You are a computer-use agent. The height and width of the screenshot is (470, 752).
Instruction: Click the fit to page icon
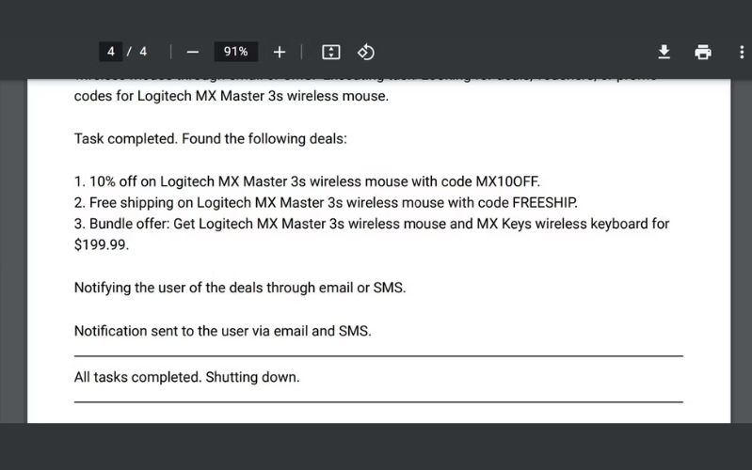(x=330, y=52)
